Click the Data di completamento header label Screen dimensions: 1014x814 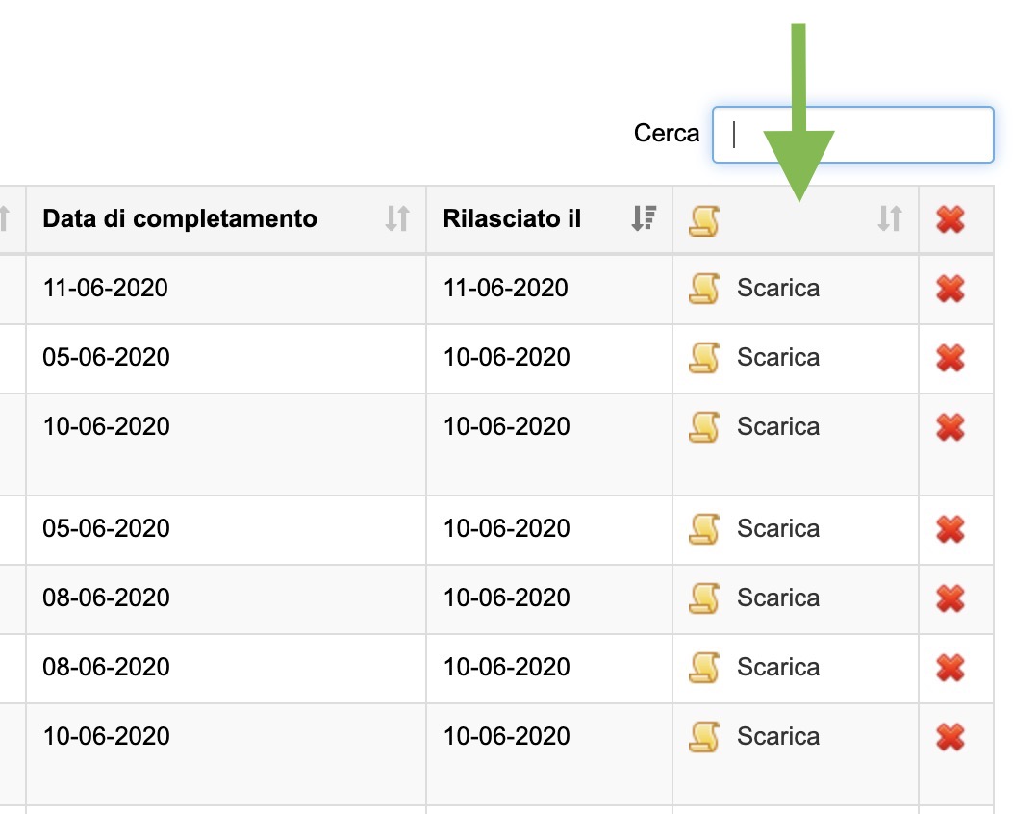coord(180,219)
